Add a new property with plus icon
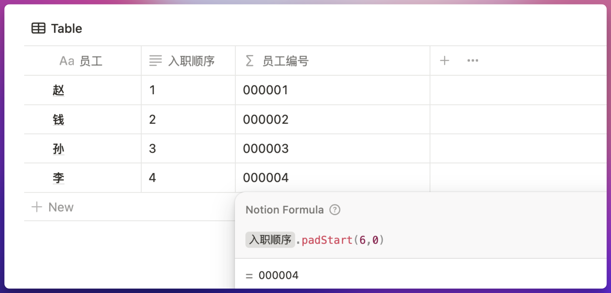The image size is (611, 293). click(x=444, y=61)
